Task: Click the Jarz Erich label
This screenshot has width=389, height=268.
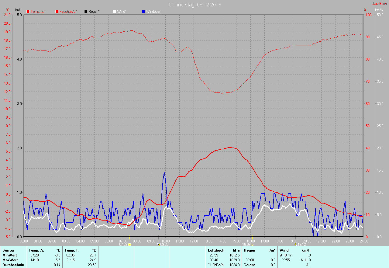Action: (380, 4)
